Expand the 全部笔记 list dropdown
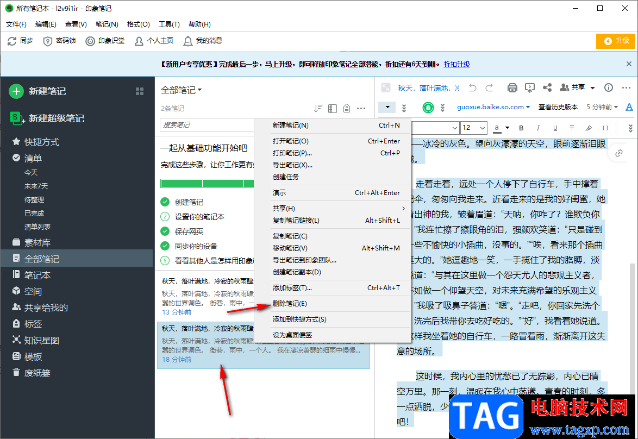Viewport: 638px width, 439px height. pyautogui.click(x=182, y=90)
